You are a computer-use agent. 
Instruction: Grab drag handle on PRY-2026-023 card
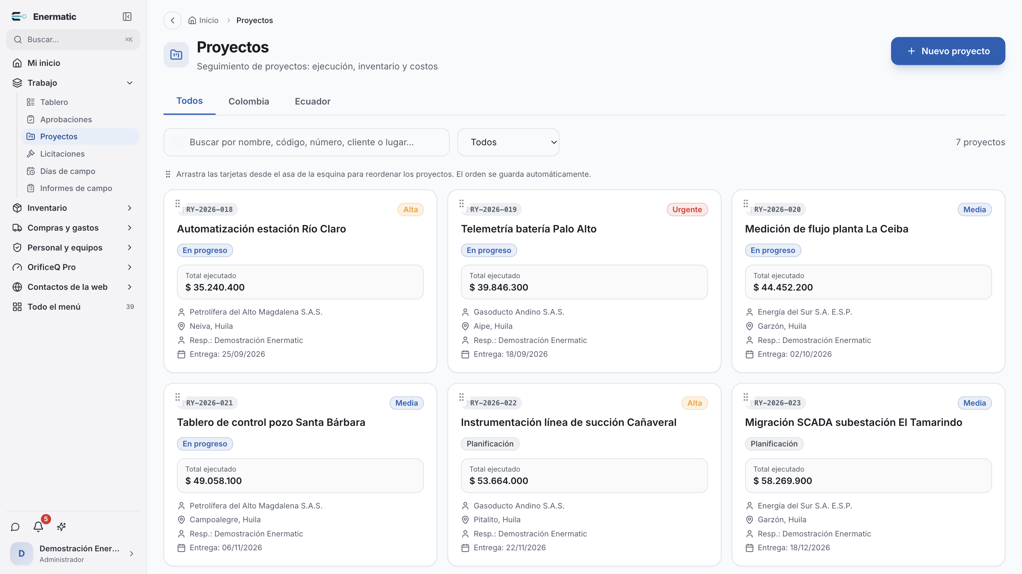tap(746, 397)
